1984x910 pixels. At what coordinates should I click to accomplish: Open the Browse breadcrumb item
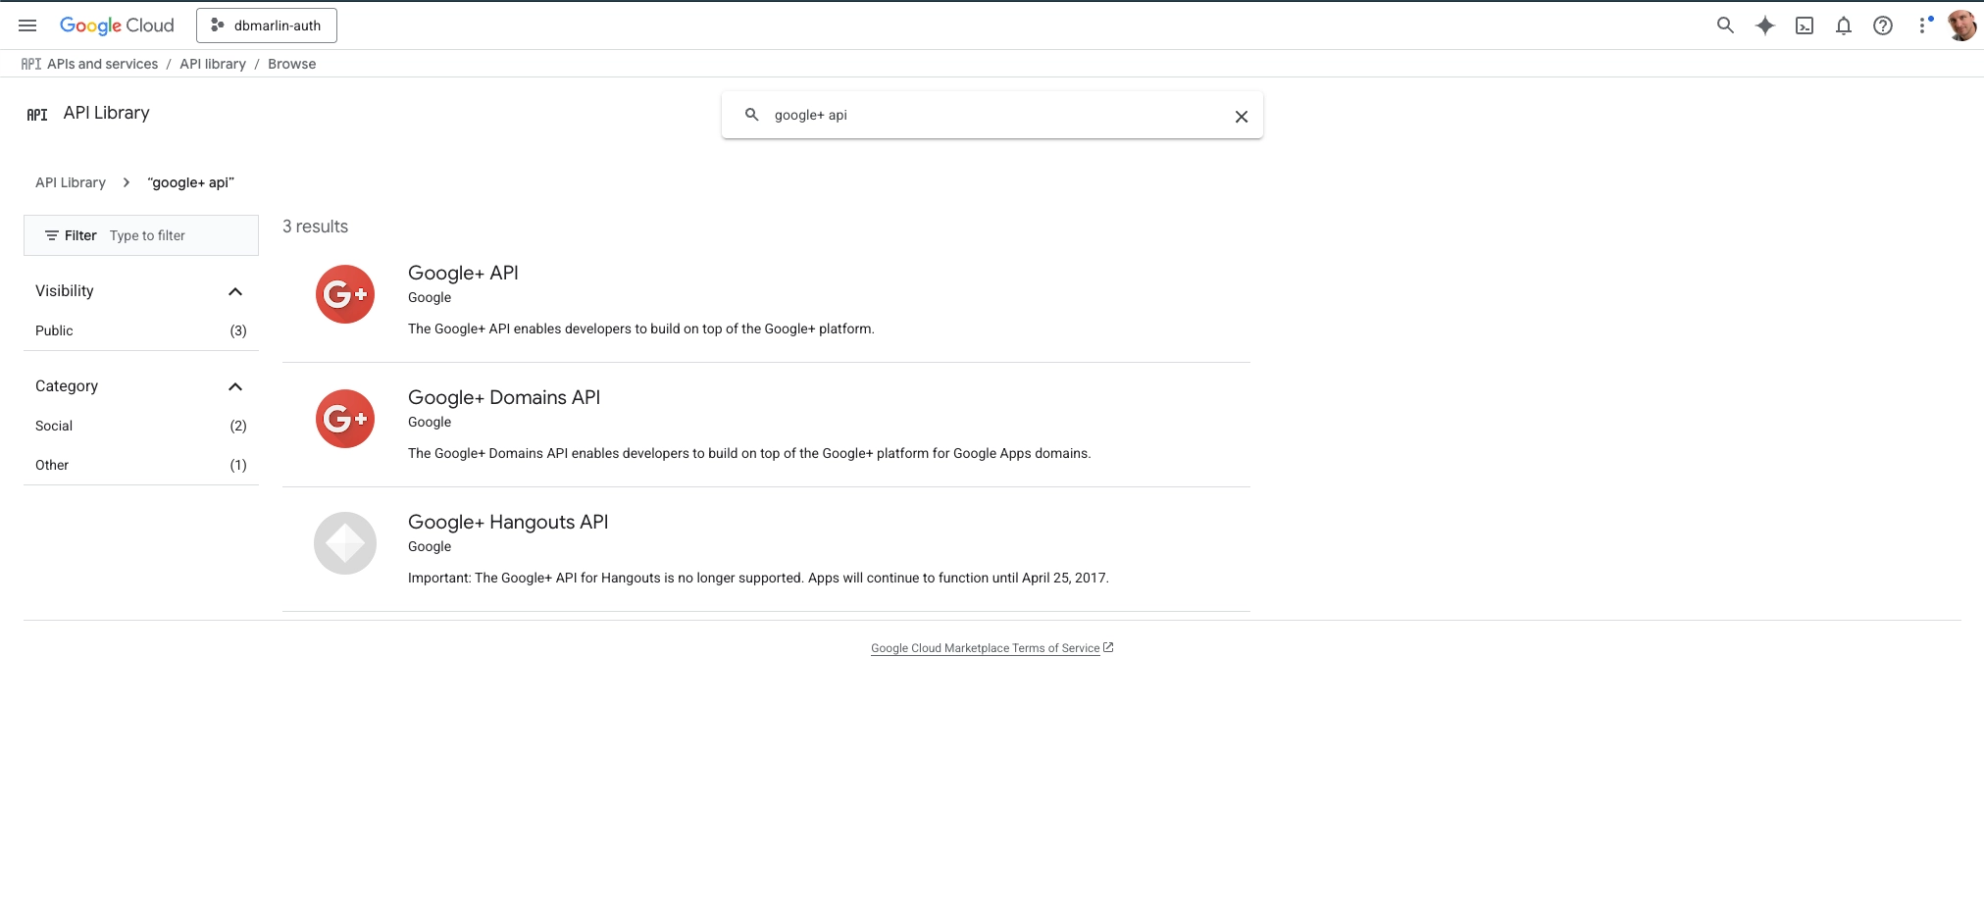tap(291, 64)
